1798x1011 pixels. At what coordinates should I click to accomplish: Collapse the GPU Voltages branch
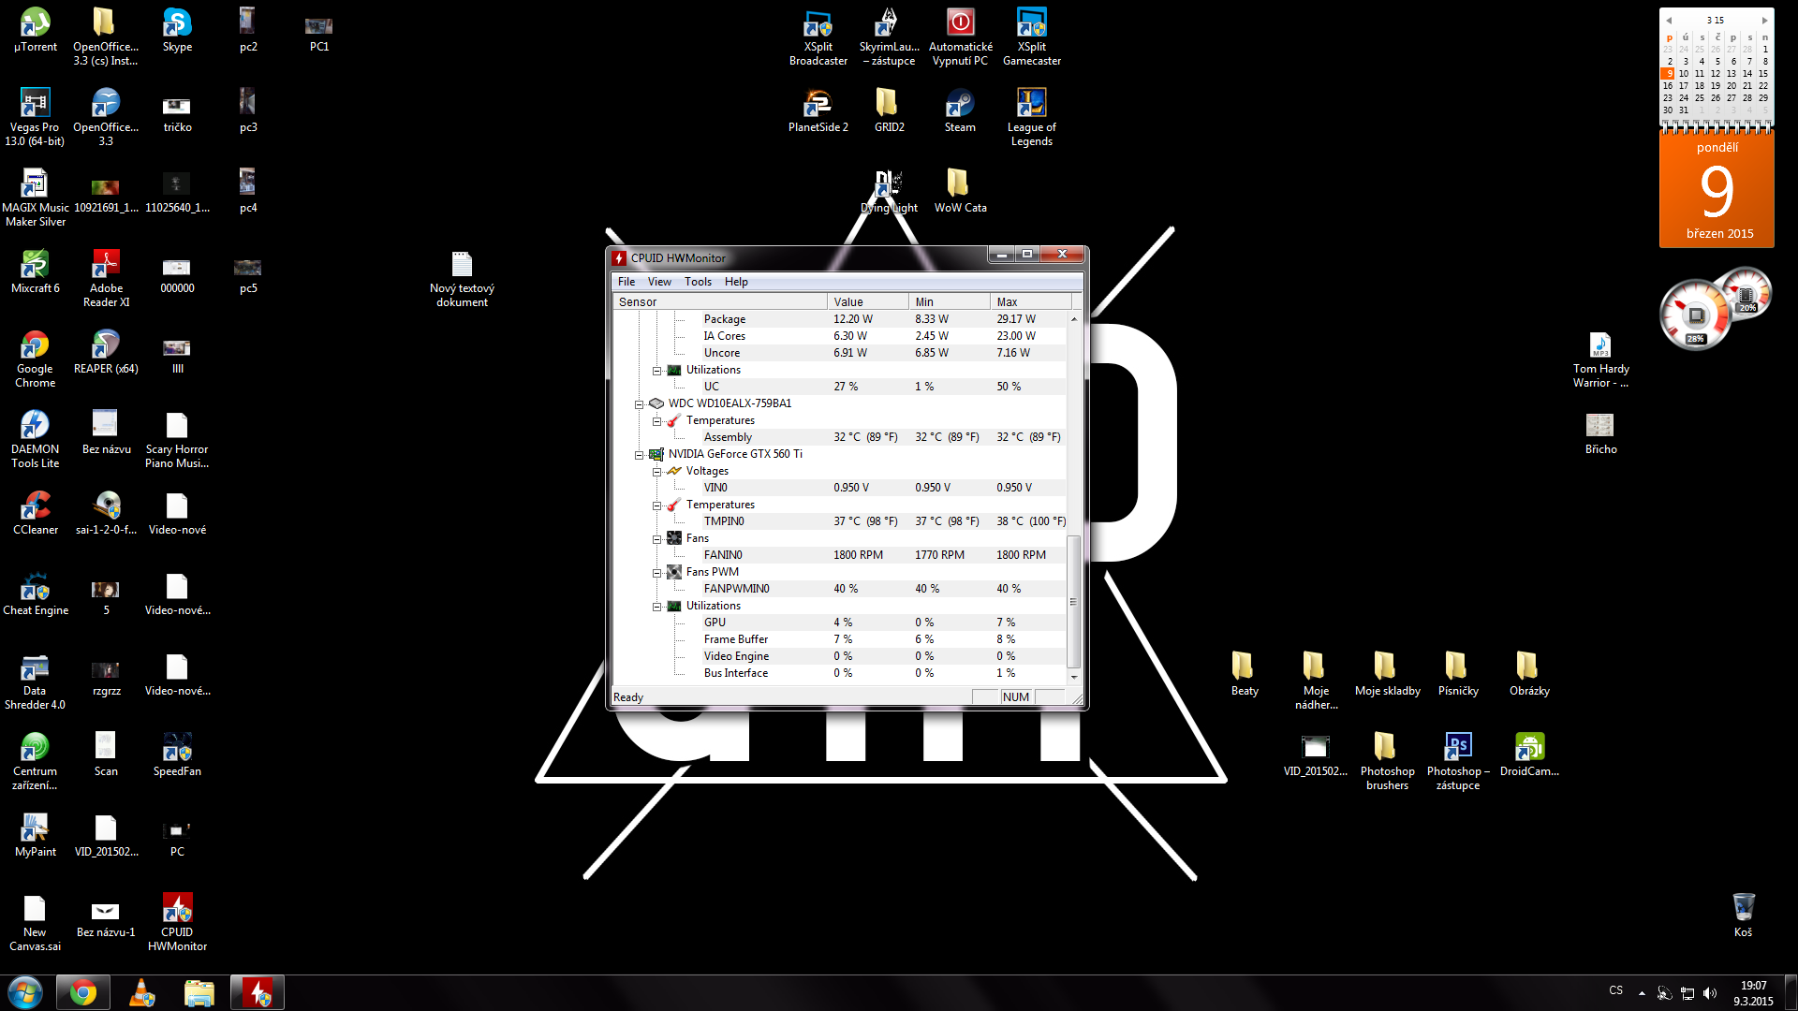click(656, 472)
